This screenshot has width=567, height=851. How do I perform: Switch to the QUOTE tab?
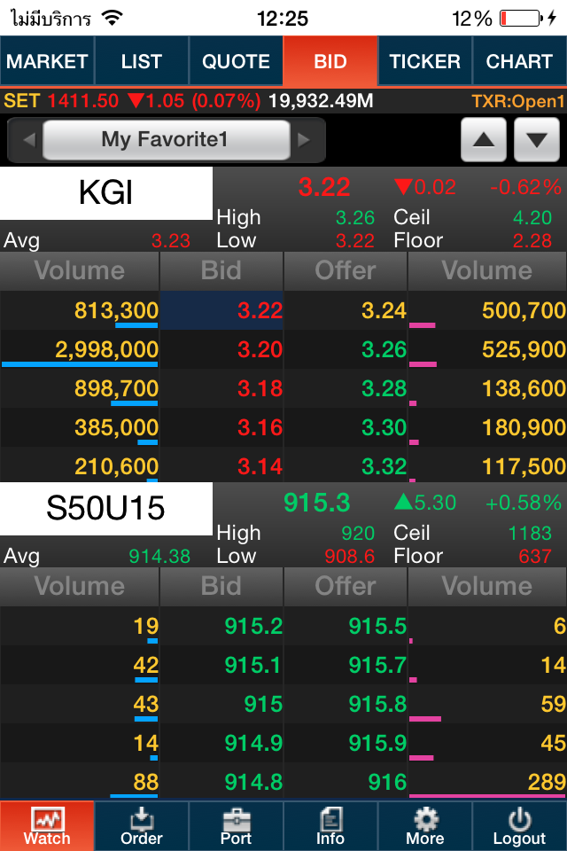pyautogui.click(x=236, y=61)
